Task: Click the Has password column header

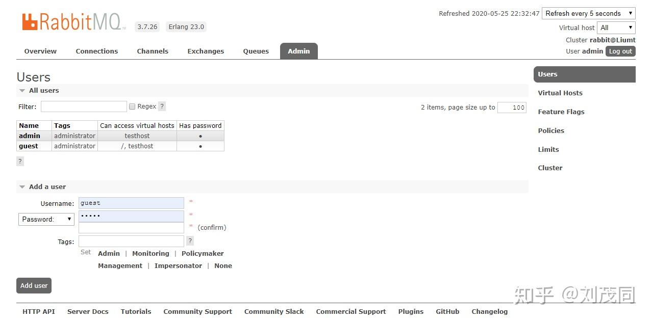Action: 200,125
